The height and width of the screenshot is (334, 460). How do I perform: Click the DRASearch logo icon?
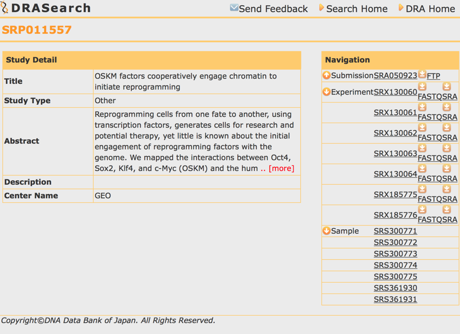[4, 7]
